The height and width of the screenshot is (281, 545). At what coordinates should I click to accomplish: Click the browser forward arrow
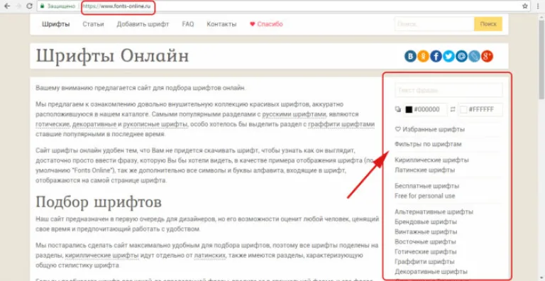[18, 6]
